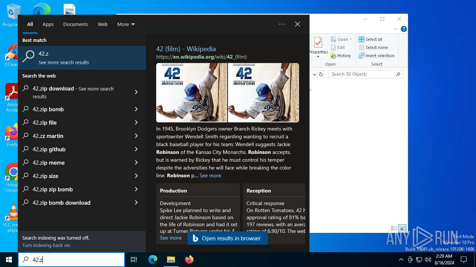This screenshot has width=476, height=267.
Task: Click History in the Explorer ribbon
Action: (340, 56)
